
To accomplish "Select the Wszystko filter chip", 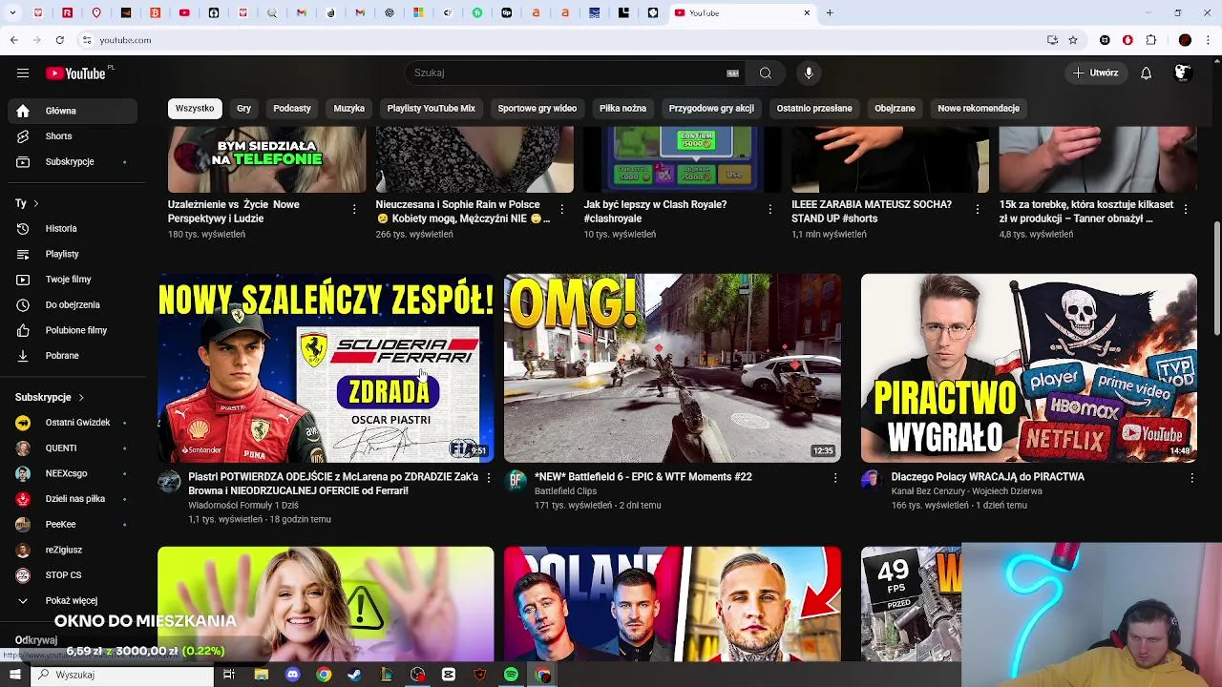I will (195, 108).
